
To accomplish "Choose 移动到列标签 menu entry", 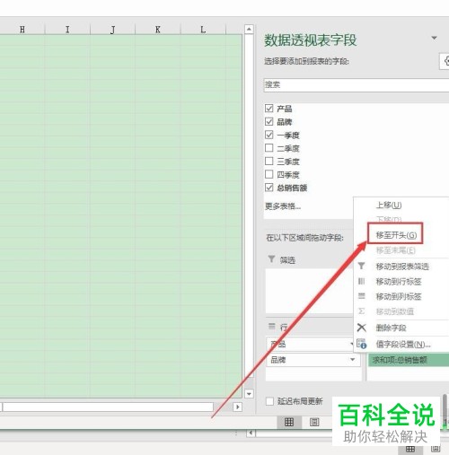I will 399,296.
